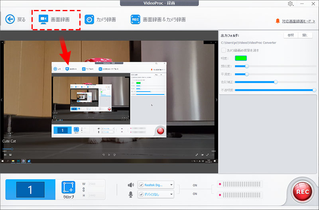Switch to 画面録画 screen recording mode

(54, 20)
